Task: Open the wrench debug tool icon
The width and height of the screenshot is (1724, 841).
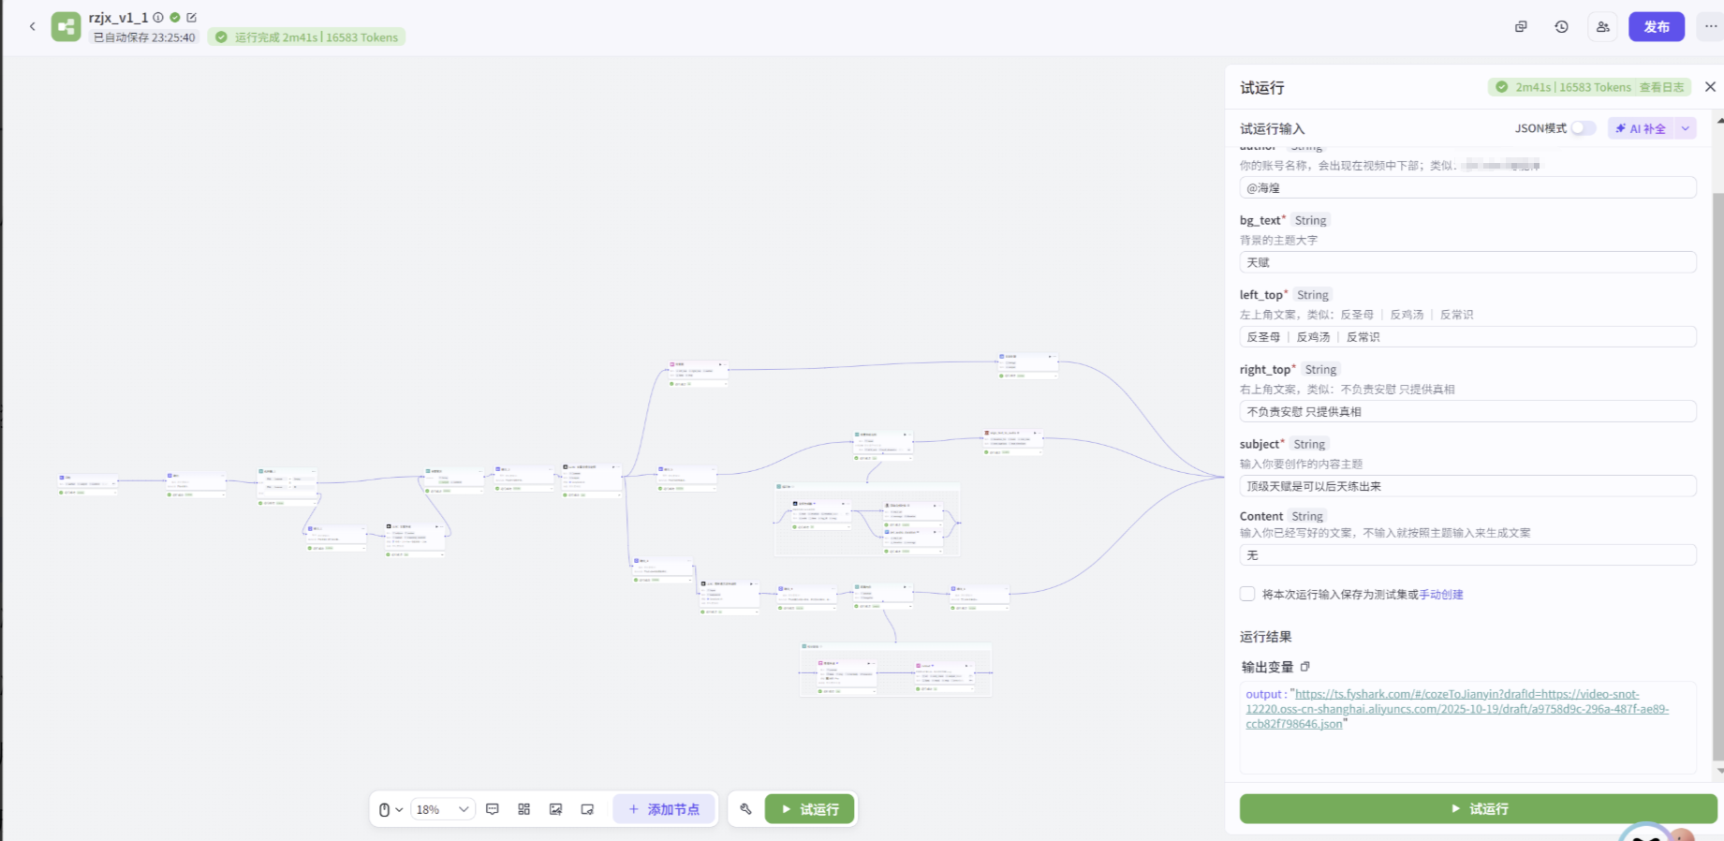Action: click(745, 809)
